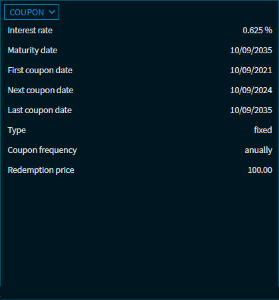
Task: Open the COUPON dropdown selector
Action: 31,12
